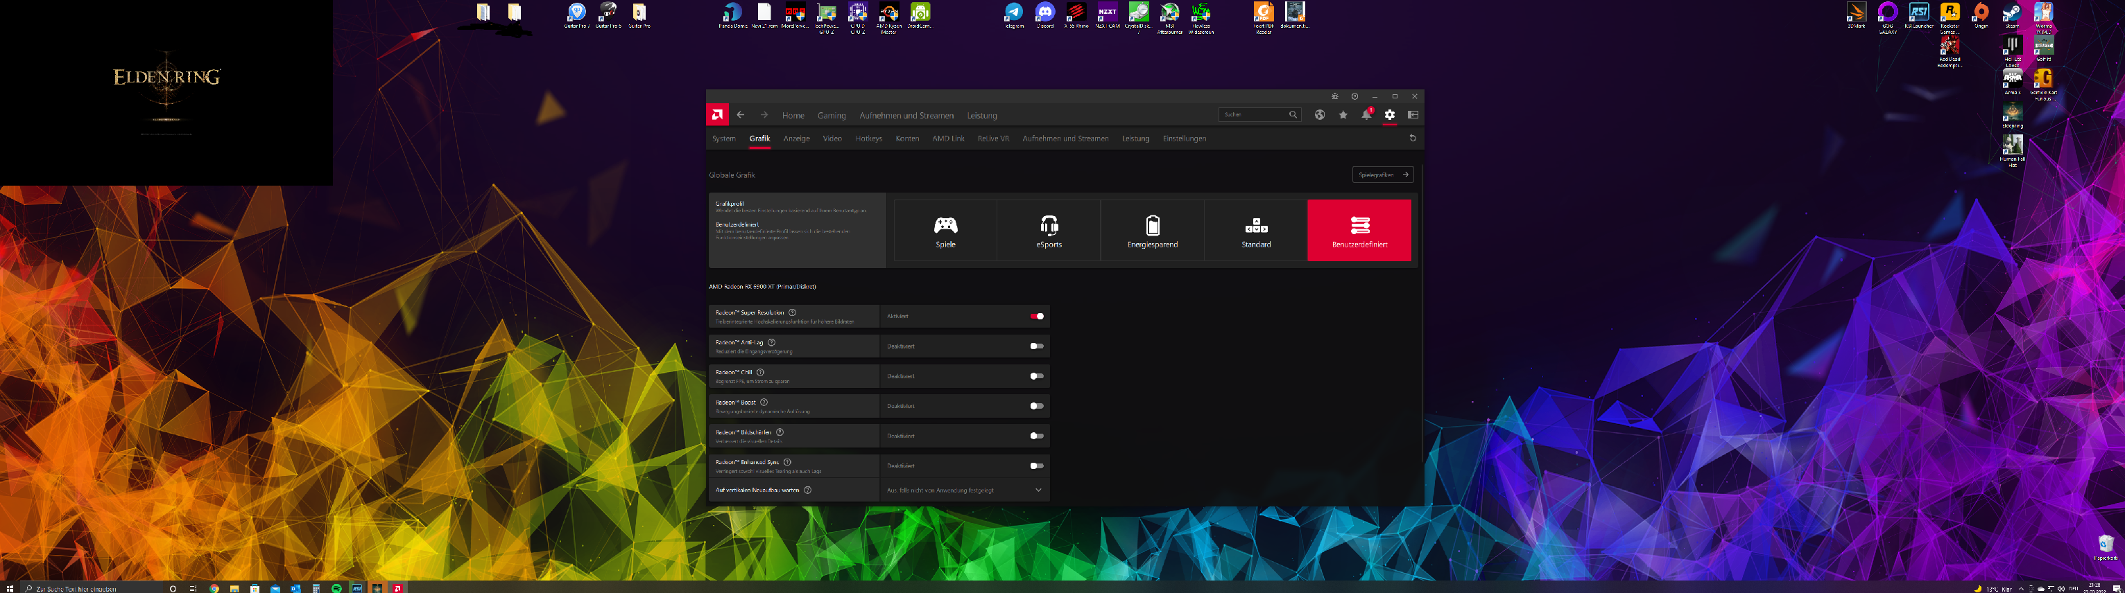The width and height of the screenshot is (2125, 593).
Task: Enable Radeon Bildschärfen toggle
Action: tap(1037, 436)
